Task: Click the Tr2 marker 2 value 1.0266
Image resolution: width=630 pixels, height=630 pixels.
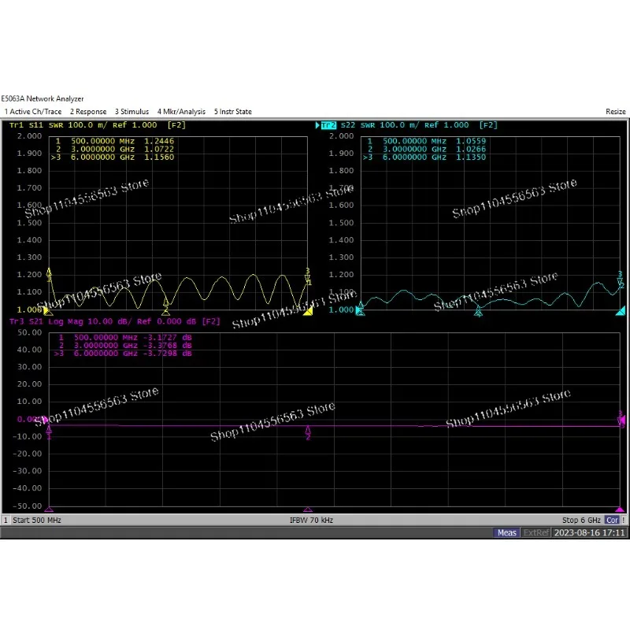Action: click(x=471, y=149)
